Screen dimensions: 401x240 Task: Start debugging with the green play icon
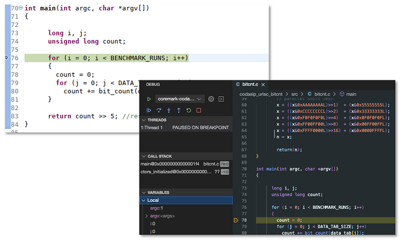149,99
